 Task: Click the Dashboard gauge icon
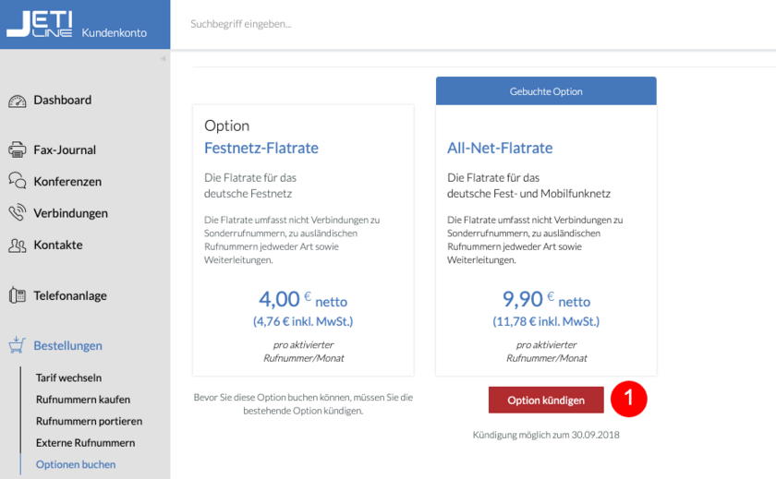coord(18,102)
